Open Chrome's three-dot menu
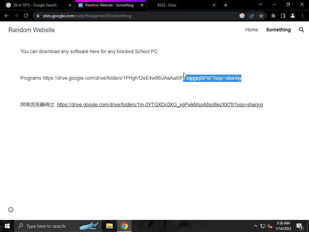 (x=302, y=16)
